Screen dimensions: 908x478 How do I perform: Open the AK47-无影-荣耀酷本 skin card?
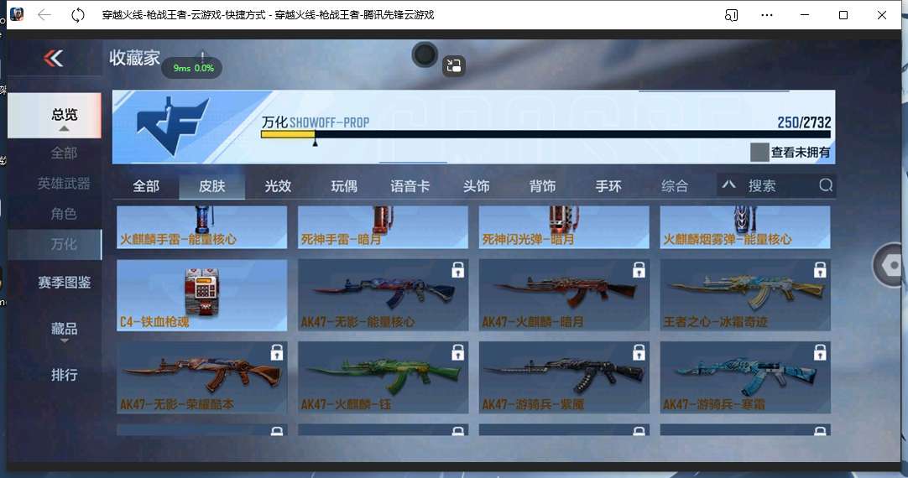(x=201, y=377)
